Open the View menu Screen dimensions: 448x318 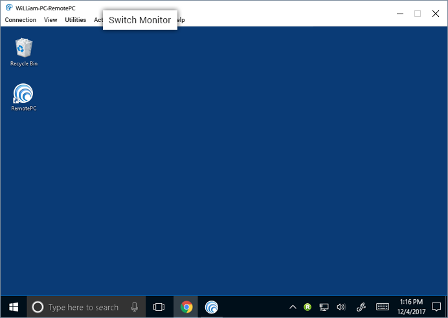50,20
